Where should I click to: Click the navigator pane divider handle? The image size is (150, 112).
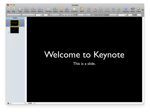coord(25,103)
